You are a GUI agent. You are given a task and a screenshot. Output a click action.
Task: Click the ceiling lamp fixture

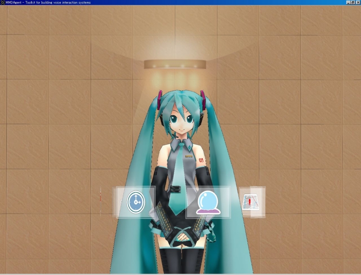[x=175, y=64]
